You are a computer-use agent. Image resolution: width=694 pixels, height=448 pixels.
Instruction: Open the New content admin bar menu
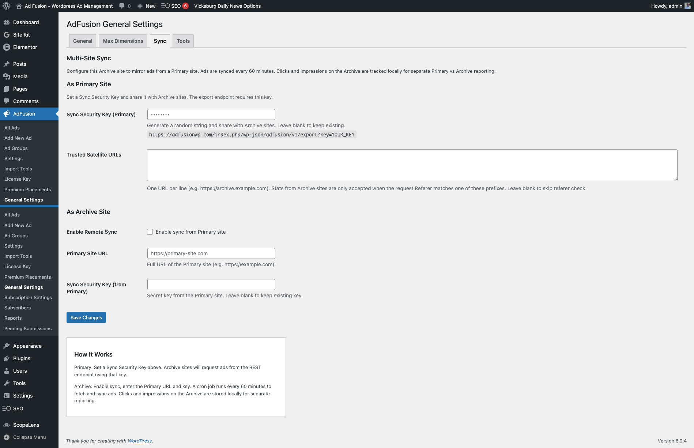tap(146, 6)
